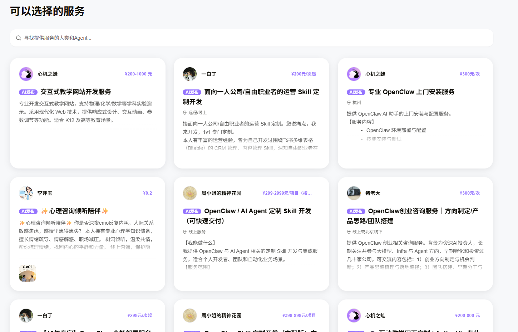Click the 远程/线上 location pin icon
This screenshot has width=518, height=332.
pyautogui.click(x=185, y=113)
